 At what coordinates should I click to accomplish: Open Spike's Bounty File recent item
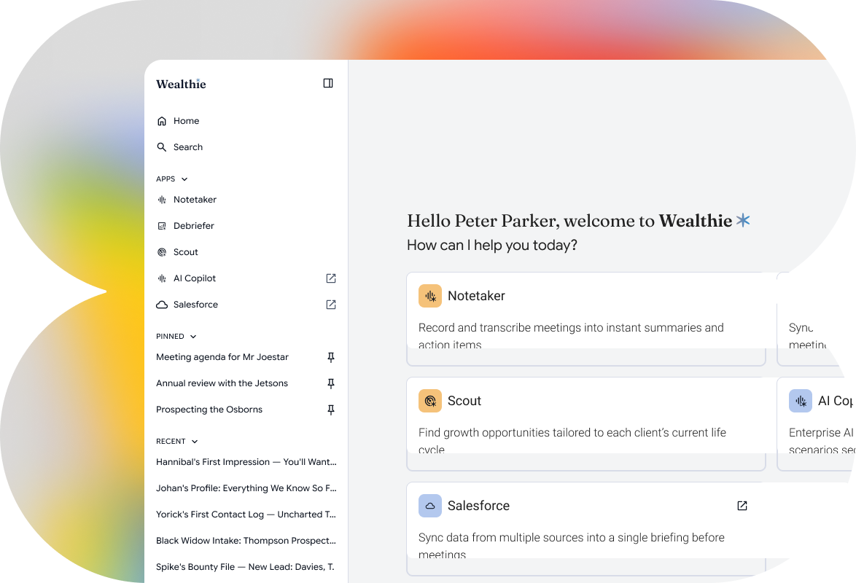click(245, 567)
